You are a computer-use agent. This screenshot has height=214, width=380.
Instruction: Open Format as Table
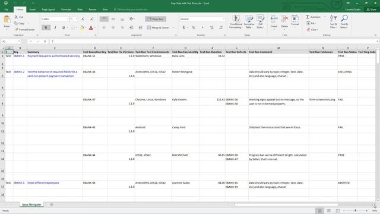pyautogui.click(x=249, y=22)
